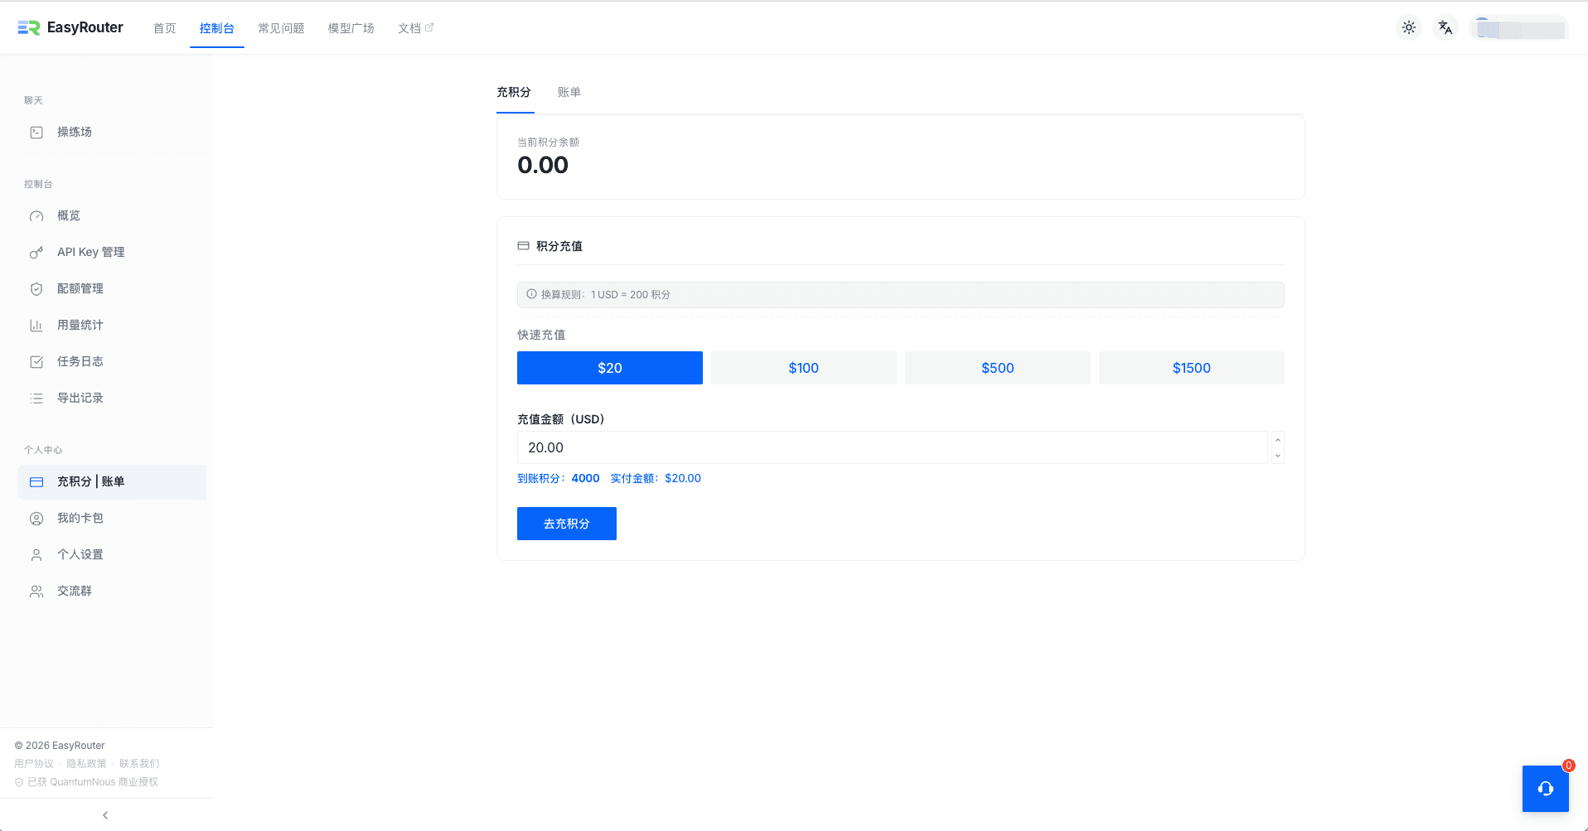
Task: Open the user account avatar menu
Action: [x=1518, y=28]
